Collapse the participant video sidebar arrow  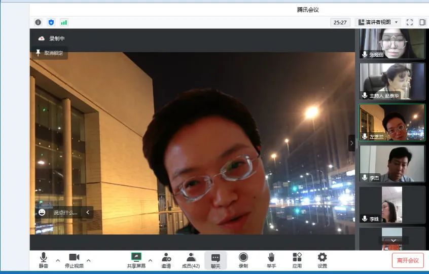point(351,143)
